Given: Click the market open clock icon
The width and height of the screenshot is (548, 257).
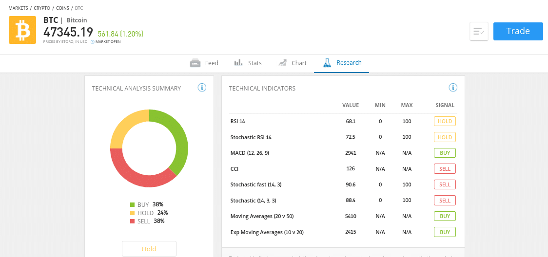Looking at the screenshot, I should click(x=93, y=42).
